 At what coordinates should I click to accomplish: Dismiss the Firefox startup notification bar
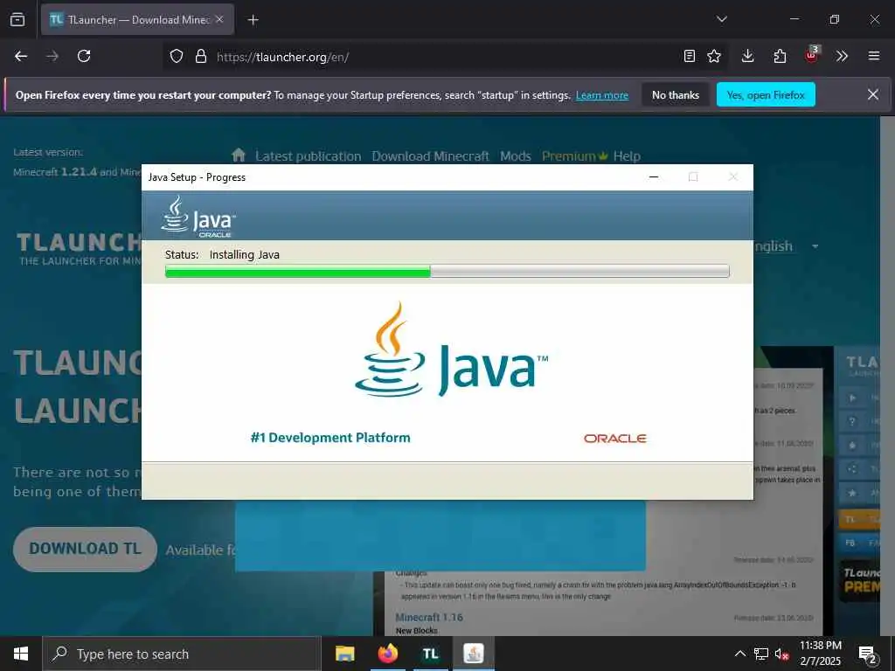(873, 94)
